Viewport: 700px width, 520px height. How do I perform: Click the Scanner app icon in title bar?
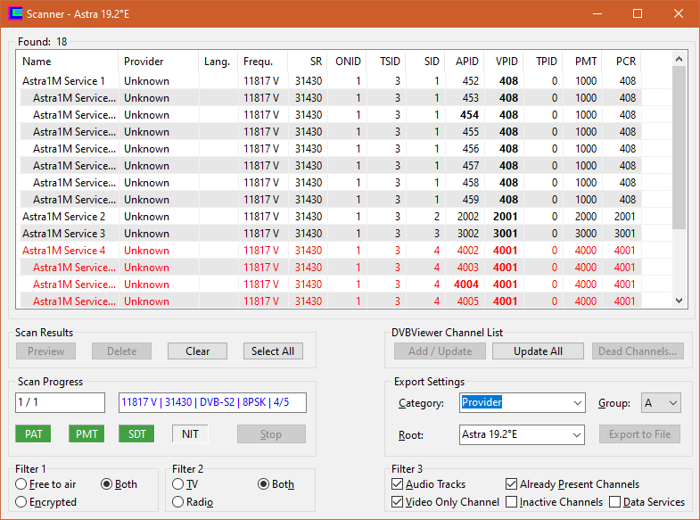click(x=15, y=13)
